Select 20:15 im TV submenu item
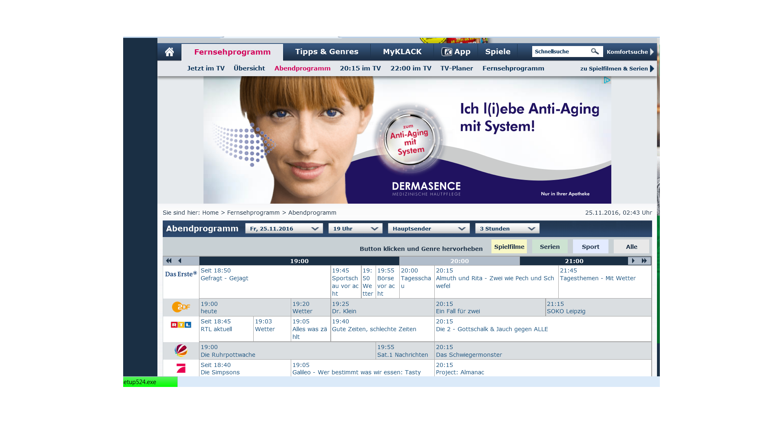 360,68
